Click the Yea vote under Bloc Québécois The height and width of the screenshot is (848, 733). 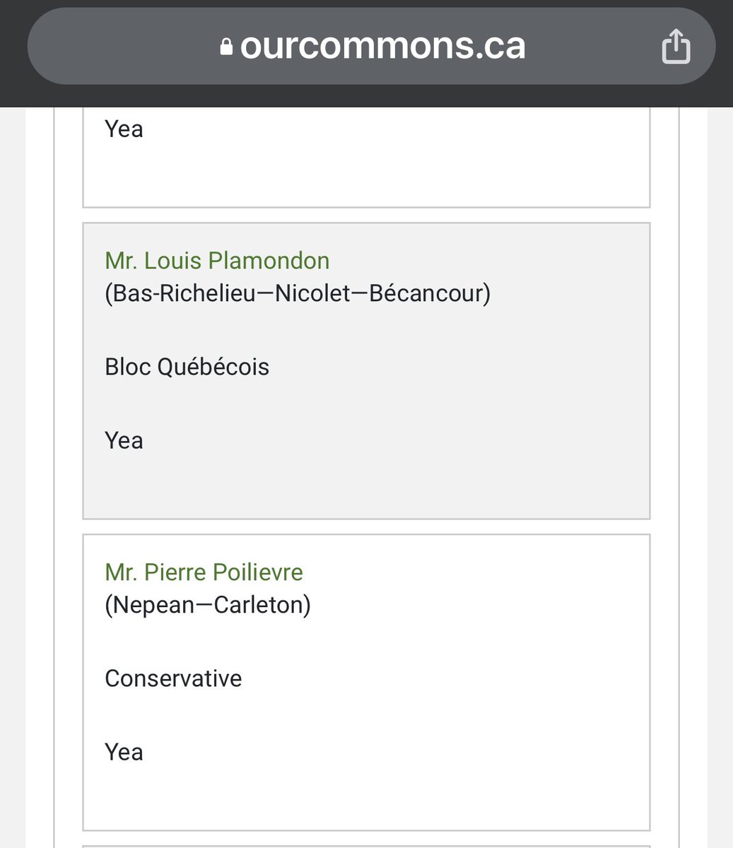[x=124, y=441]
